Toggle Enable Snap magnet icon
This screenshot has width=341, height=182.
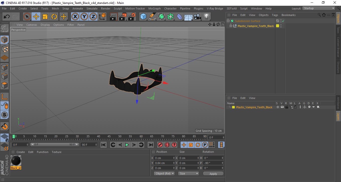tap(5, 126)
